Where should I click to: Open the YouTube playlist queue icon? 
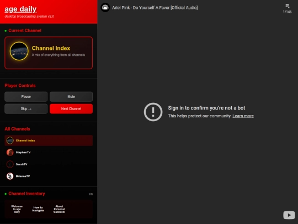pyautogui.click(x=288, y=6)
